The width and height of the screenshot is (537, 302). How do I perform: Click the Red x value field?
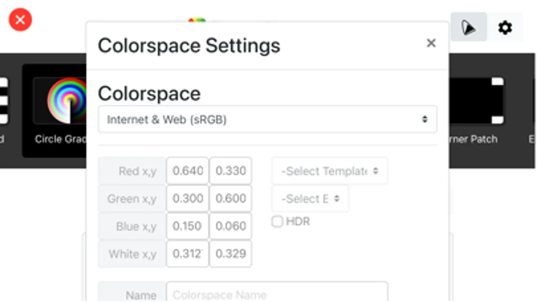pyautogui.click(x=187, y=171)
